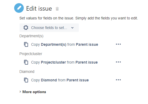Expand the More options section
This screenshot has height=104, width=148.
33,92
